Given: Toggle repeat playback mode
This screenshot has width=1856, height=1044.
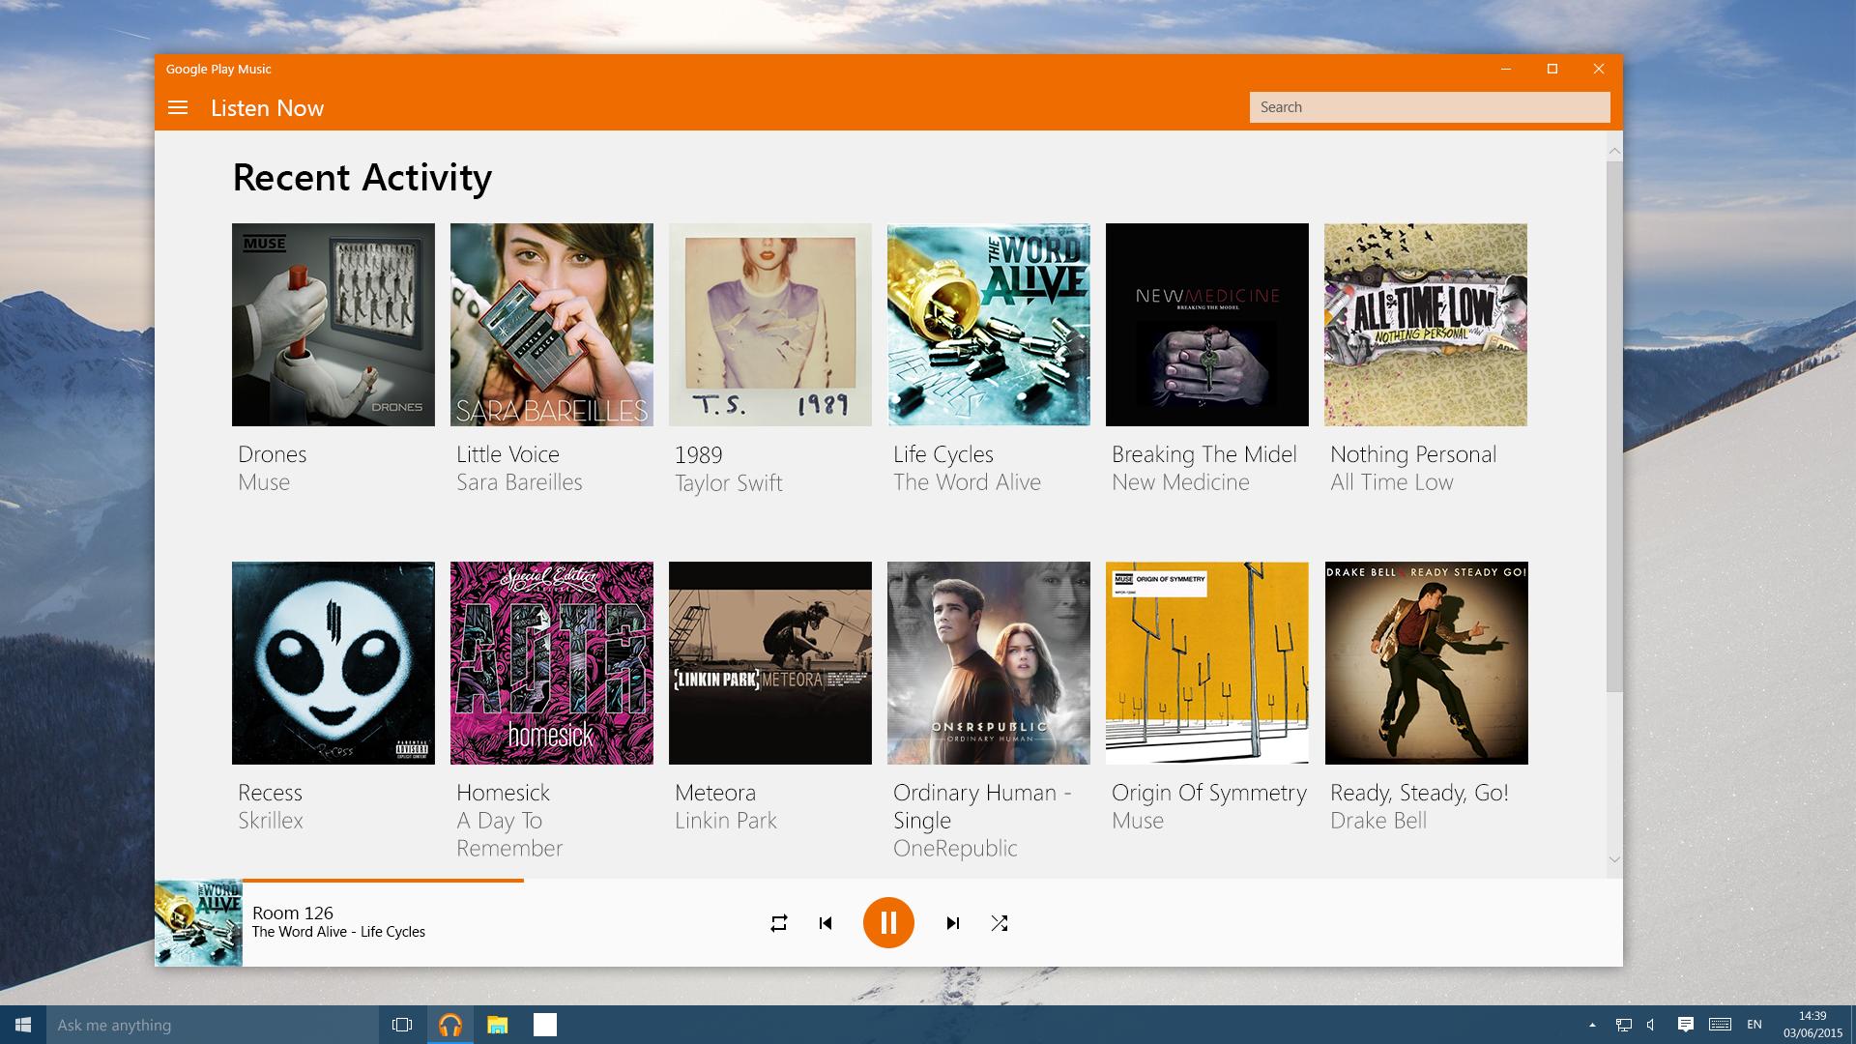Looking at the screenshot, I should 778,923.
